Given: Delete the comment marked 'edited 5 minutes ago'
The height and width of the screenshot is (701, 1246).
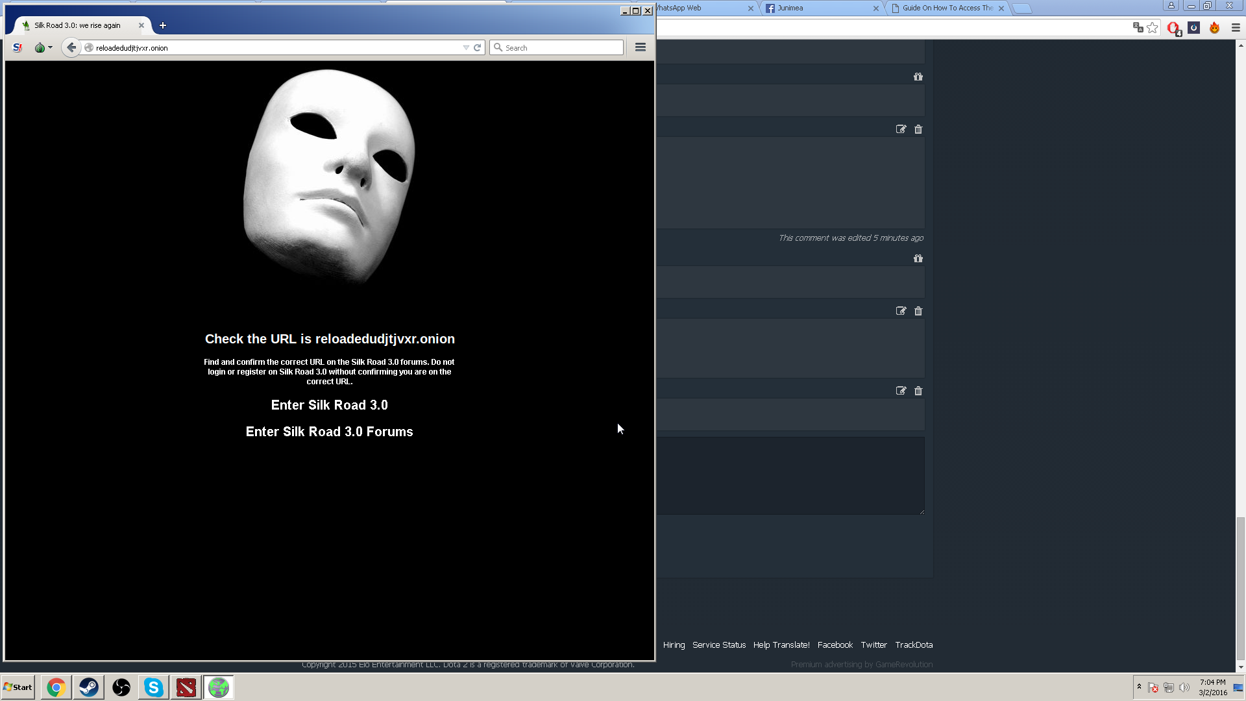Looking at the screenshot, I should pyautogui.click(x=918, y=129).
